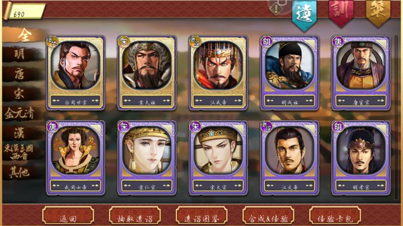Click the exclamation alert icon
The image size is (403, 226).
[x=277, y=9]
